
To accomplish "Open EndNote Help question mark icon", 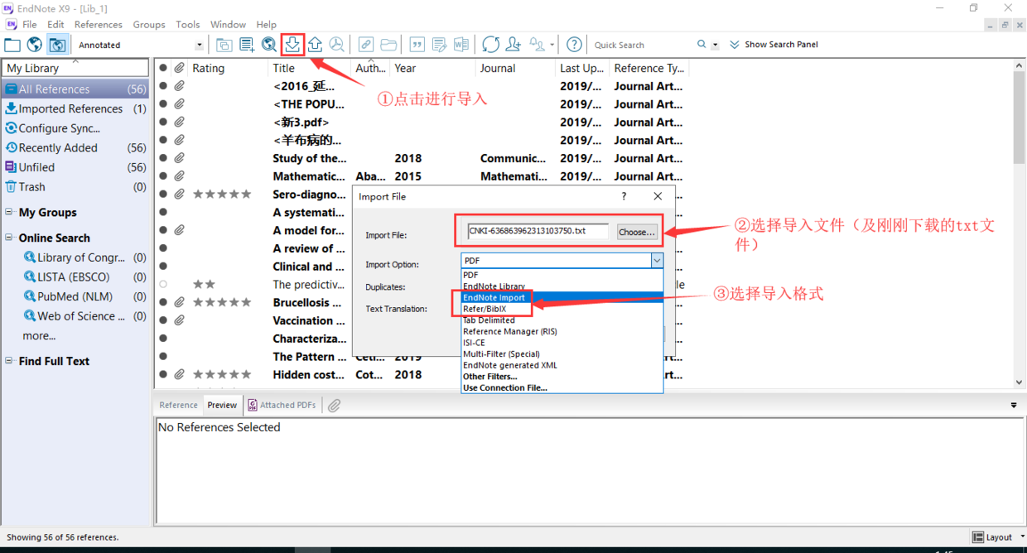I will tap(574, 45).
